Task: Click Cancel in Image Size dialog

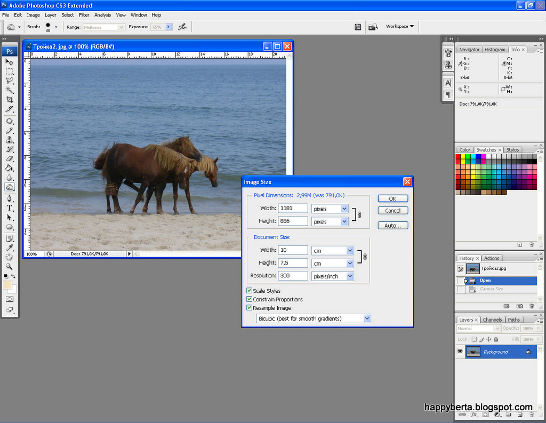Action: click(x=393, y=211)
